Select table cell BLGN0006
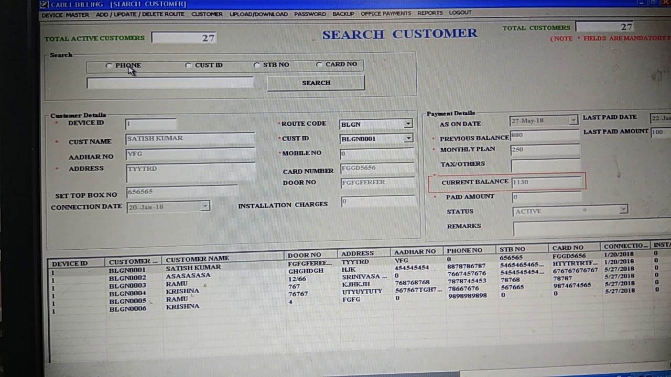671x377 pixels. 127,309
